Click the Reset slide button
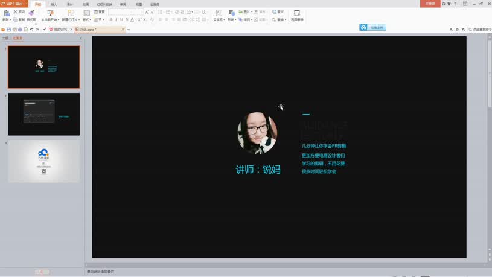Image resolution: width=492 pixels, height=277 pixels. (99, 11)
